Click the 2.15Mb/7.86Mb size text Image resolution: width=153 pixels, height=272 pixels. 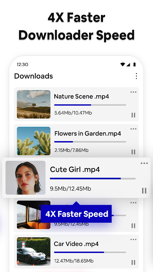tap(71, 150)
